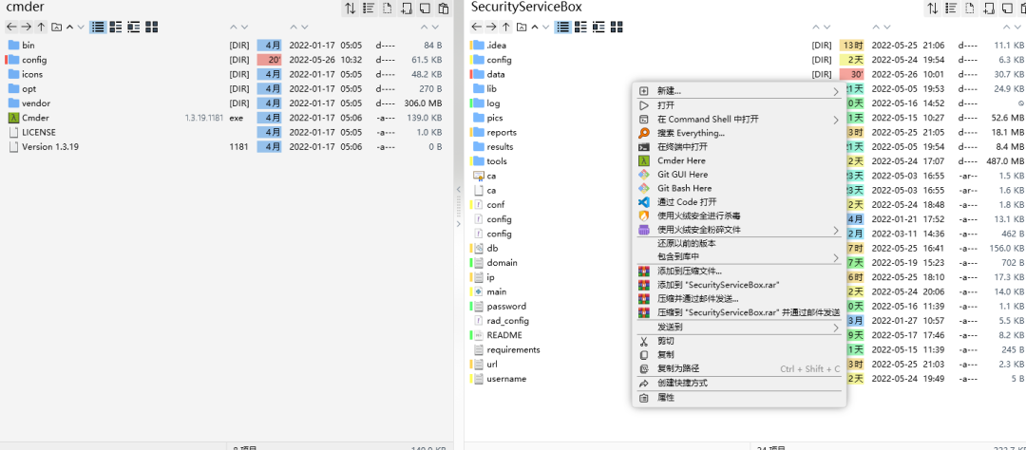
Task: Select Git GUI Here menu entry
Action: click(739, 175)
